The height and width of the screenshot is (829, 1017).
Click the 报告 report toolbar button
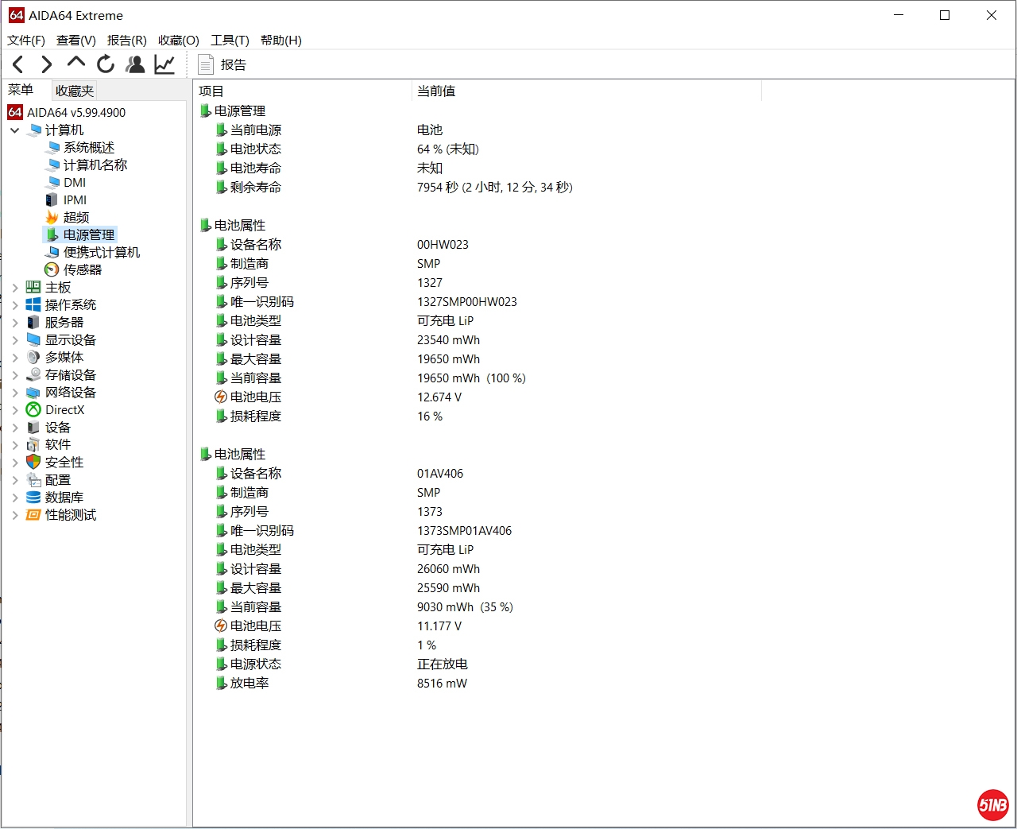(222, 64)
